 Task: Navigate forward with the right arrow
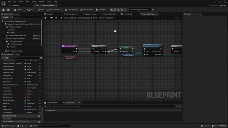56,18
